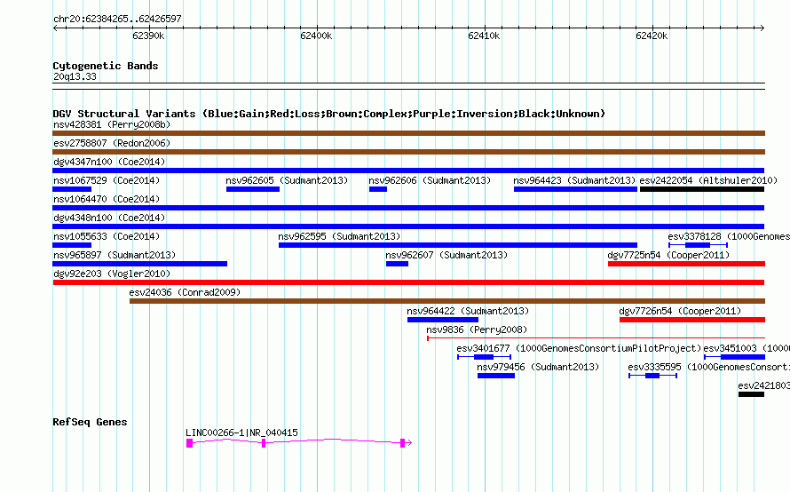
Task: Click the 62420k ruler tick label
Action: tap(652, 36)
